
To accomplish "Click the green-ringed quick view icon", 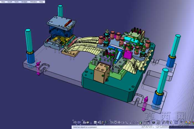I will point(141,123).
